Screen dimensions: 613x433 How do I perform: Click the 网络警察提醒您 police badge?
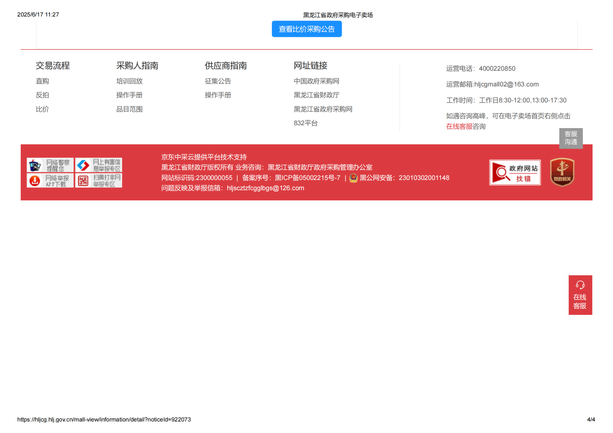pos(50,165)
